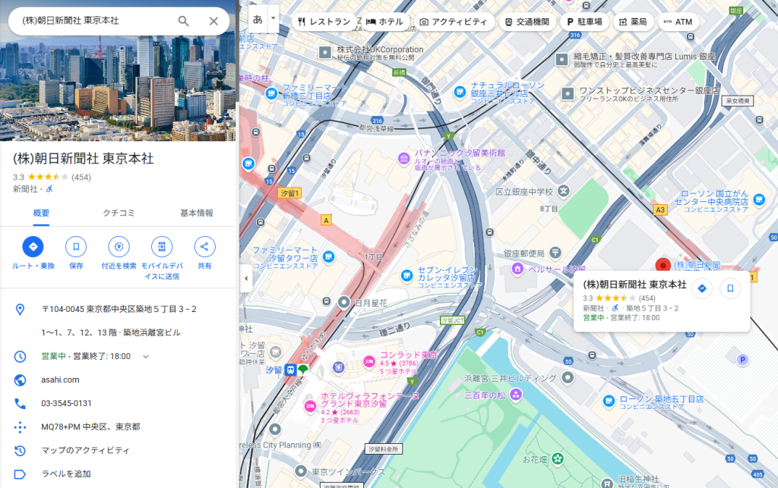The image size is (778, 488).
Task: Click the save bookmark icon in map popup
Action: pyautogui.click(x=729, y=288)
